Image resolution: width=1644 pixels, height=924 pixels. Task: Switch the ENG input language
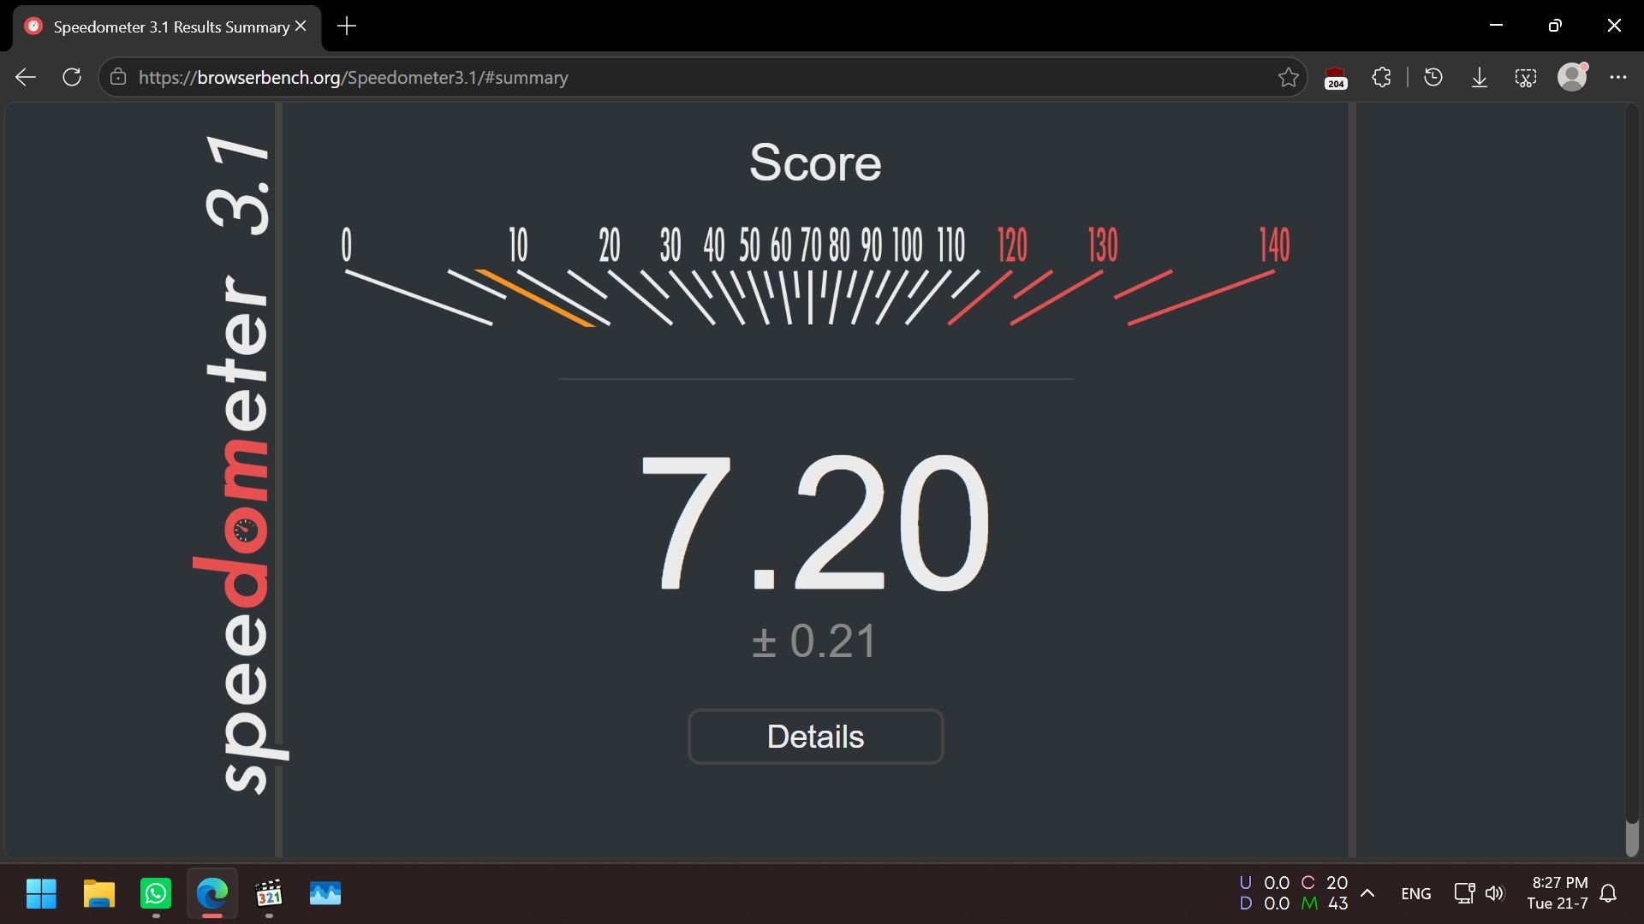pyautogui.click(x=1416, y=894)
